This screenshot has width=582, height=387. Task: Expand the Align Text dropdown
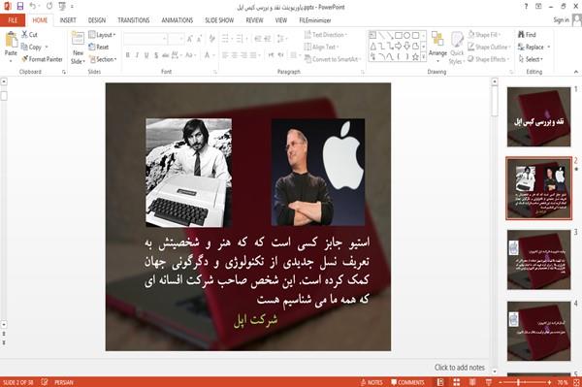321,47
